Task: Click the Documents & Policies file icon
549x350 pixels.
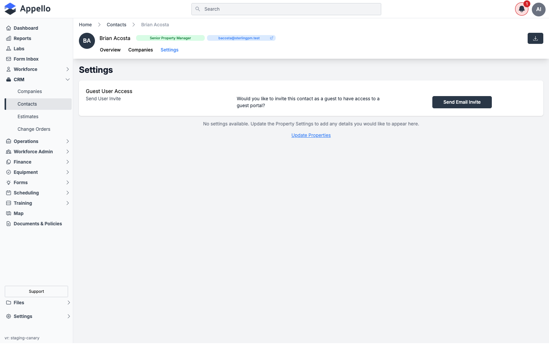Action: (8, 224)
